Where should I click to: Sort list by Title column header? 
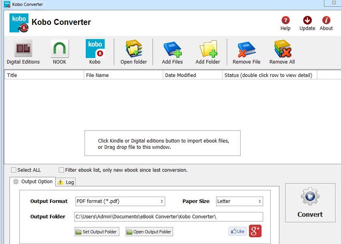click(x=44, y=75)
